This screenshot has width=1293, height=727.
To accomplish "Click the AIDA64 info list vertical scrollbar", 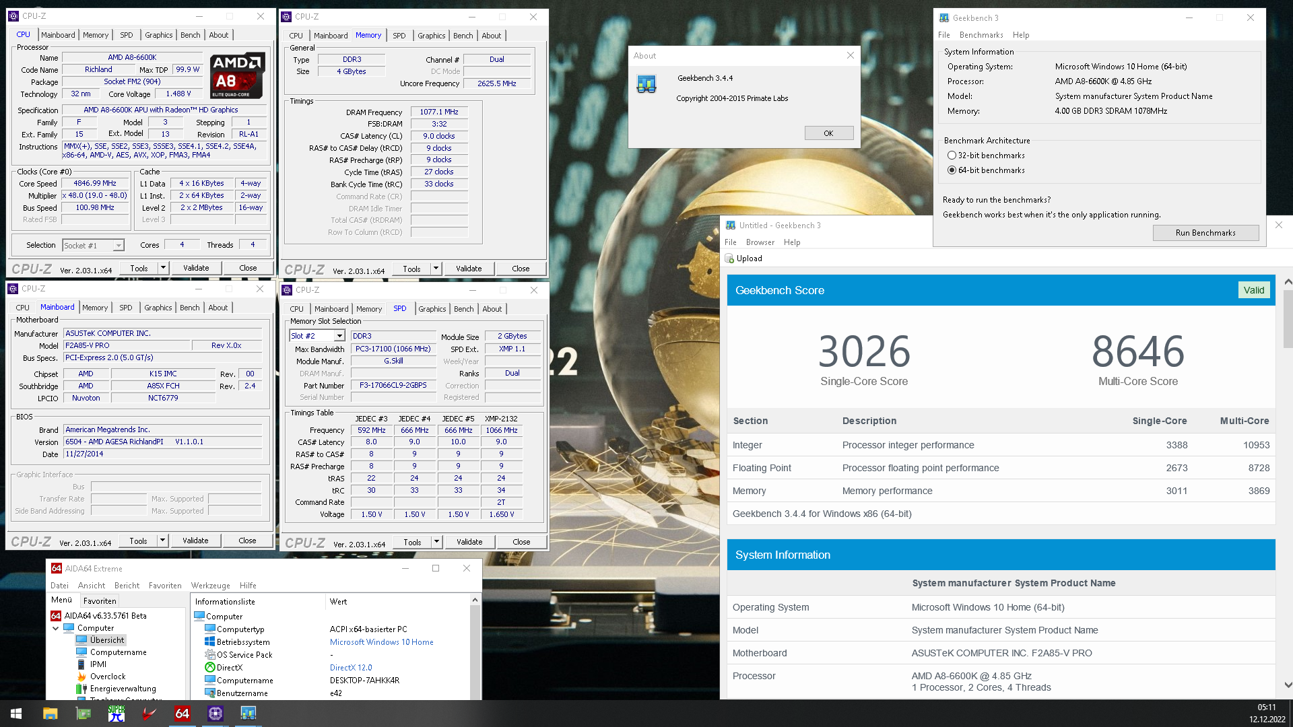I will [x=475, y=653].
